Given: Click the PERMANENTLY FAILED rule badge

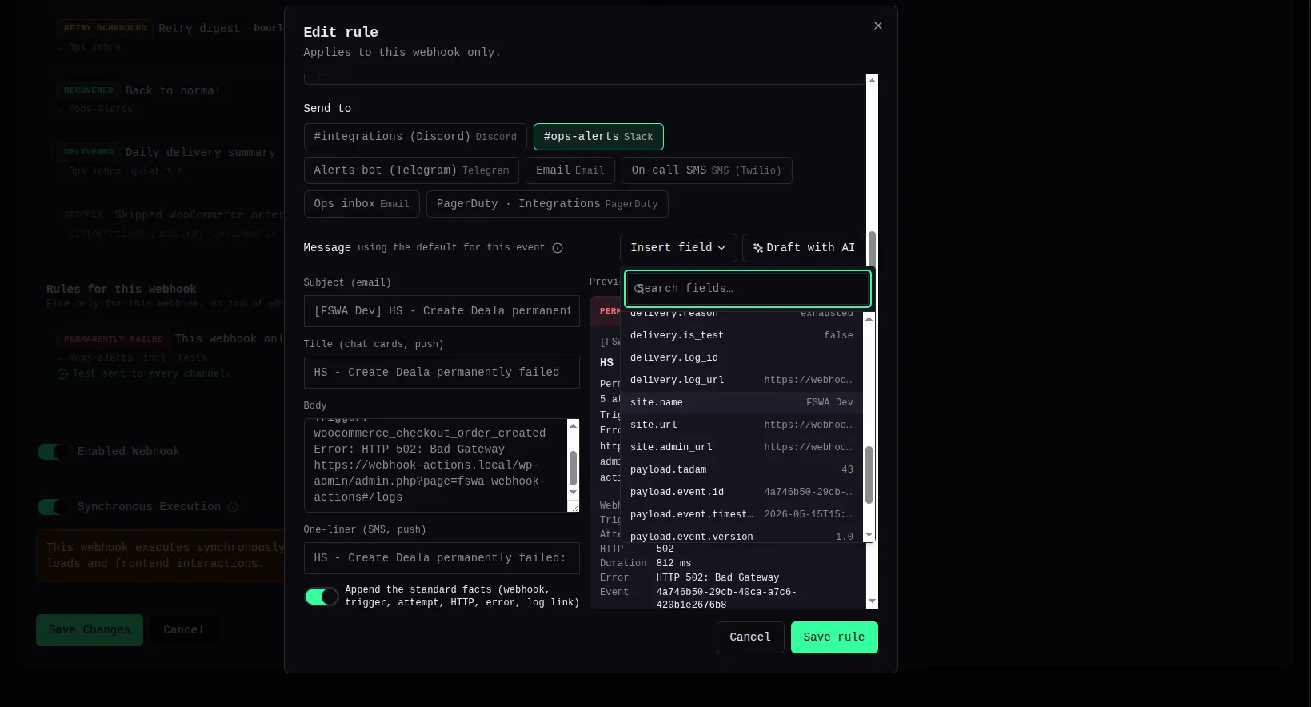Looking at the screenshot, I should 114,339.
